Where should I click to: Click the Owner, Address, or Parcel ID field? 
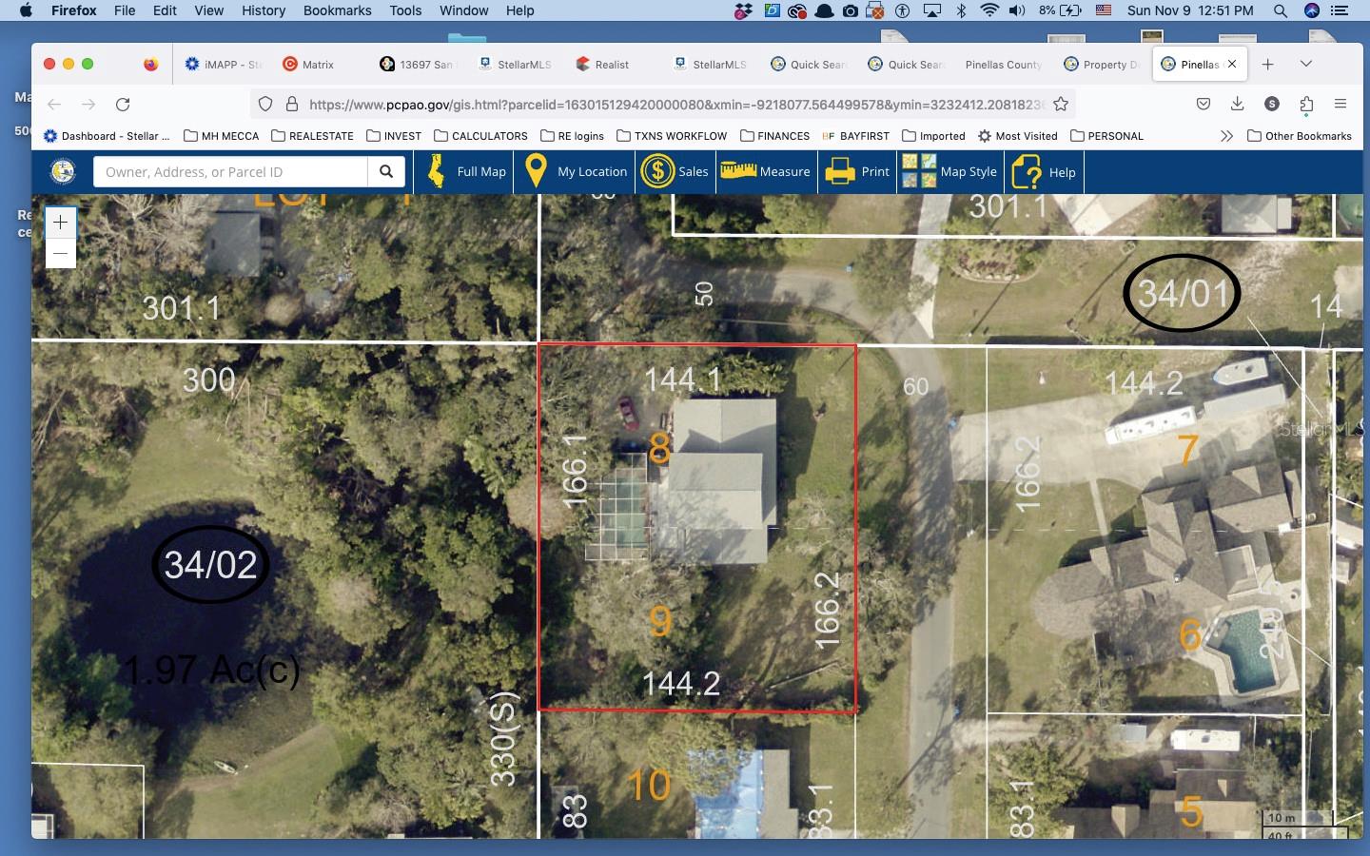pyautogui.click(x=228, y=171)
